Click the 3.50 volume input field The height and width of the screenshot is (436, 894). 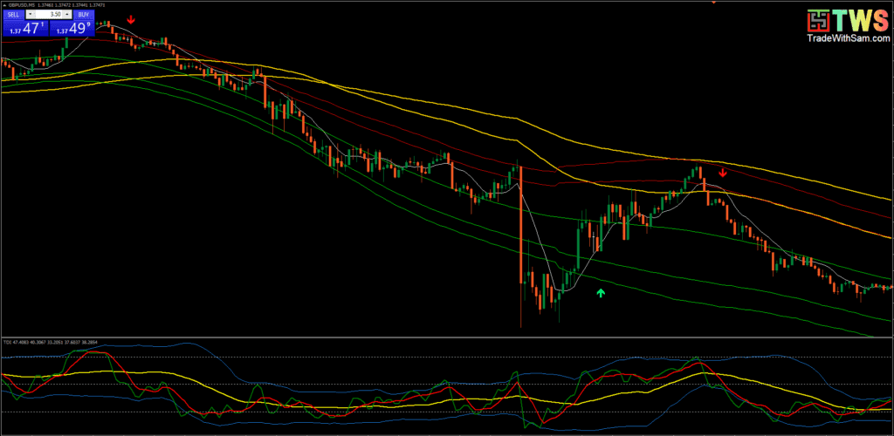(x=47, y=15)
